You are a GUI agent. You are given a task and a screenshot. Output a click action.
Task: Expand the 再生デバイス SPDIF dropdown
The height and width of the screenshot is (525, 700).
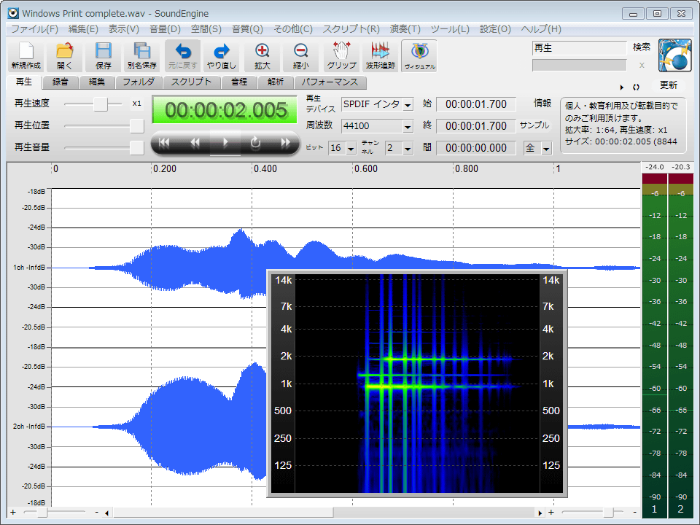pos(408,105)
